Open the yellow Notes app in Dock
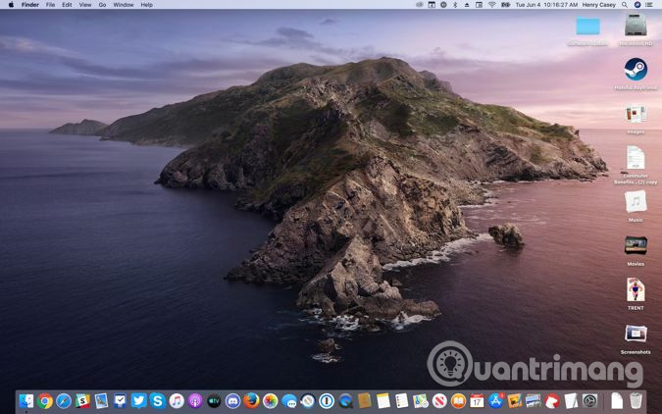Screen dimensions: 662x414 point(382,400)
